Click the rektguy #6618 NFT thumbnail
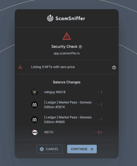The image size is (137, 166). click(x=35, y=92)
